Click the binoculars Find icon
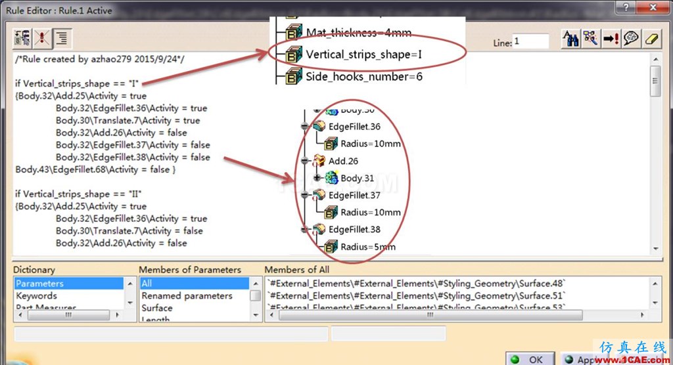673x365 pixels. pyautogui.click(x=571, y=39)
